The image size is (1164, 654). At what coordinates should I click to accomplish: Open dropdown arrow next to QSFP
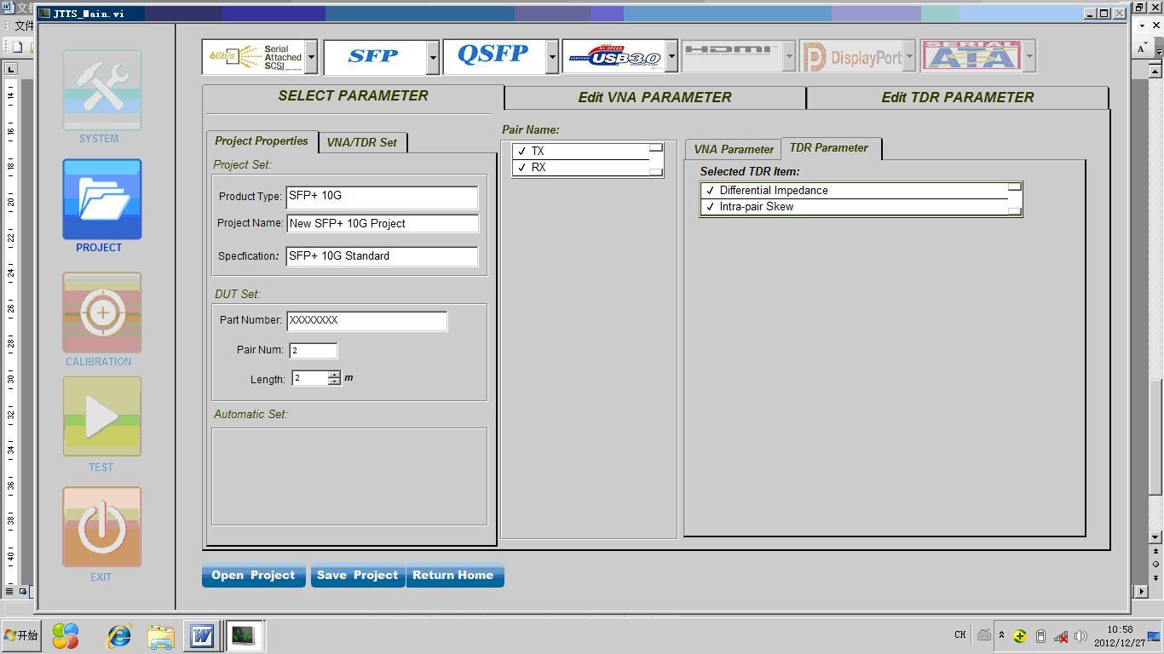coord(552,57)
